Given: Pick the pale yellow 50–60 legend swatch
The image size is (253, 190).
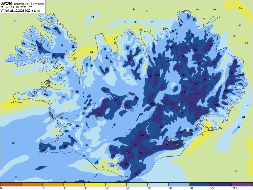Looking at the screenshot, I should (x=116, y=184).
